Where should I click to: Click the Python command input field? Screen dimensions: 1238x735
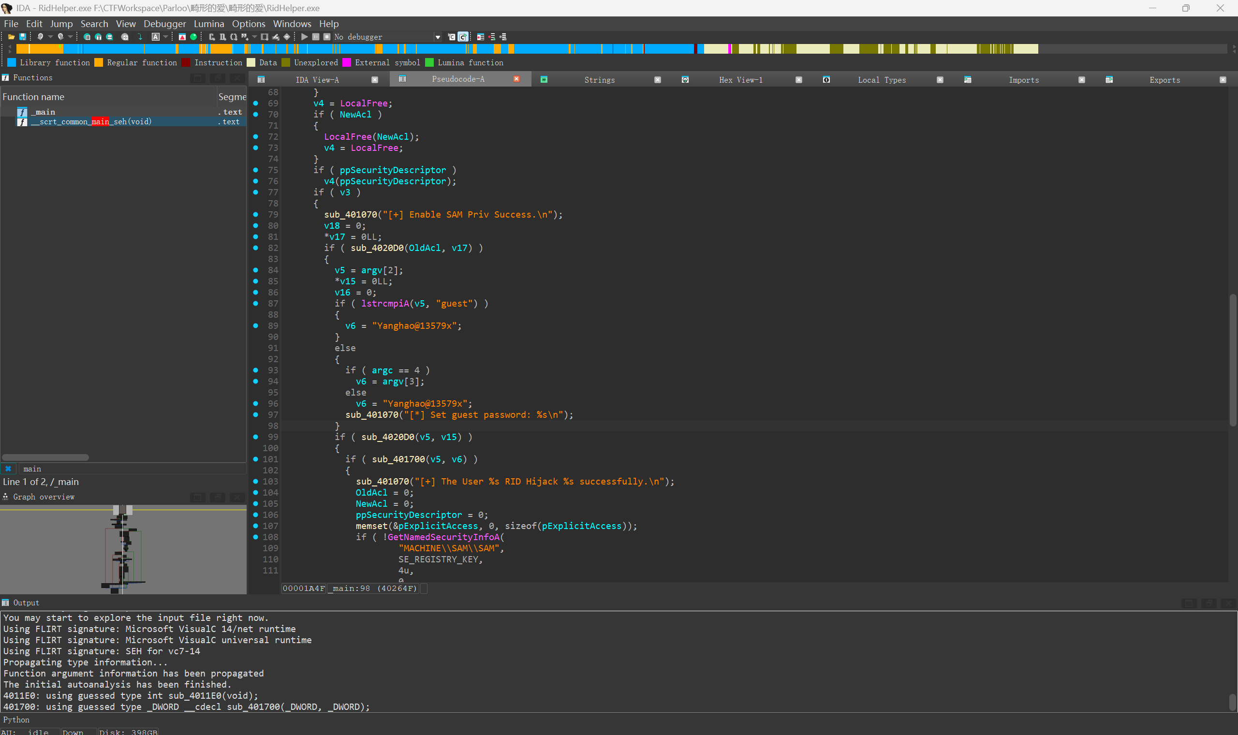pyautogui.click(x=594, y=720)
